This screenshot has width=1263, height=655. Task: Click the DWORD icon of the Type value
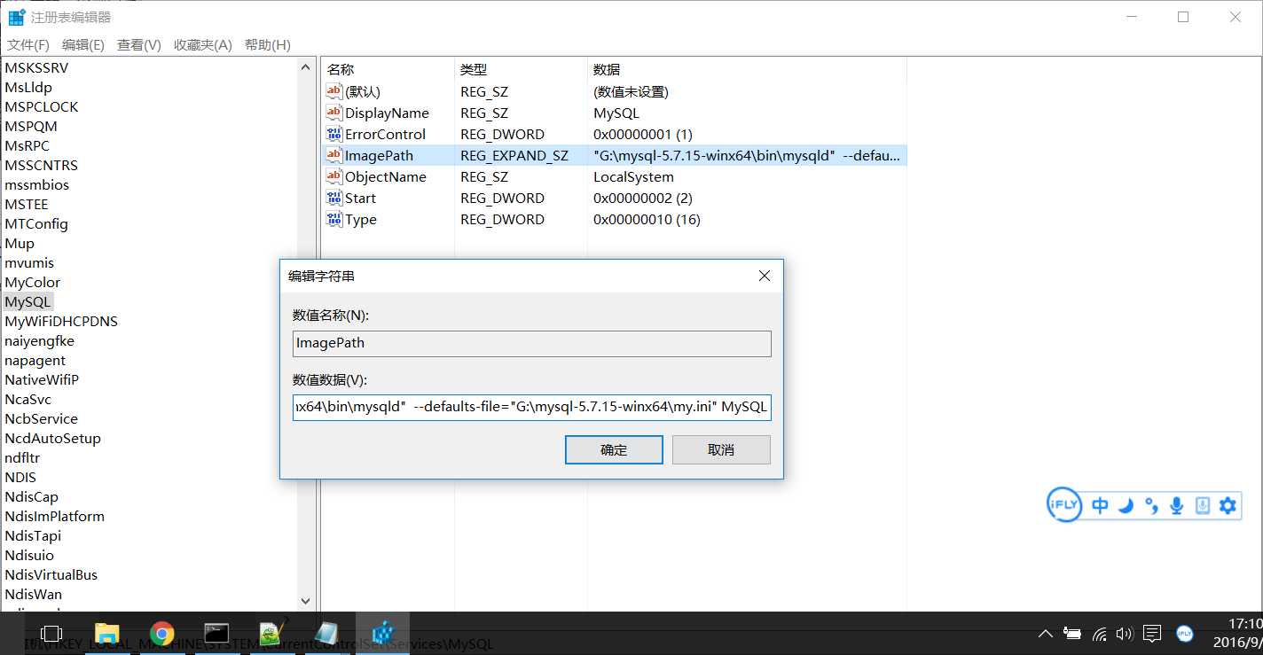pyautogui.click(x=334, y=219)
